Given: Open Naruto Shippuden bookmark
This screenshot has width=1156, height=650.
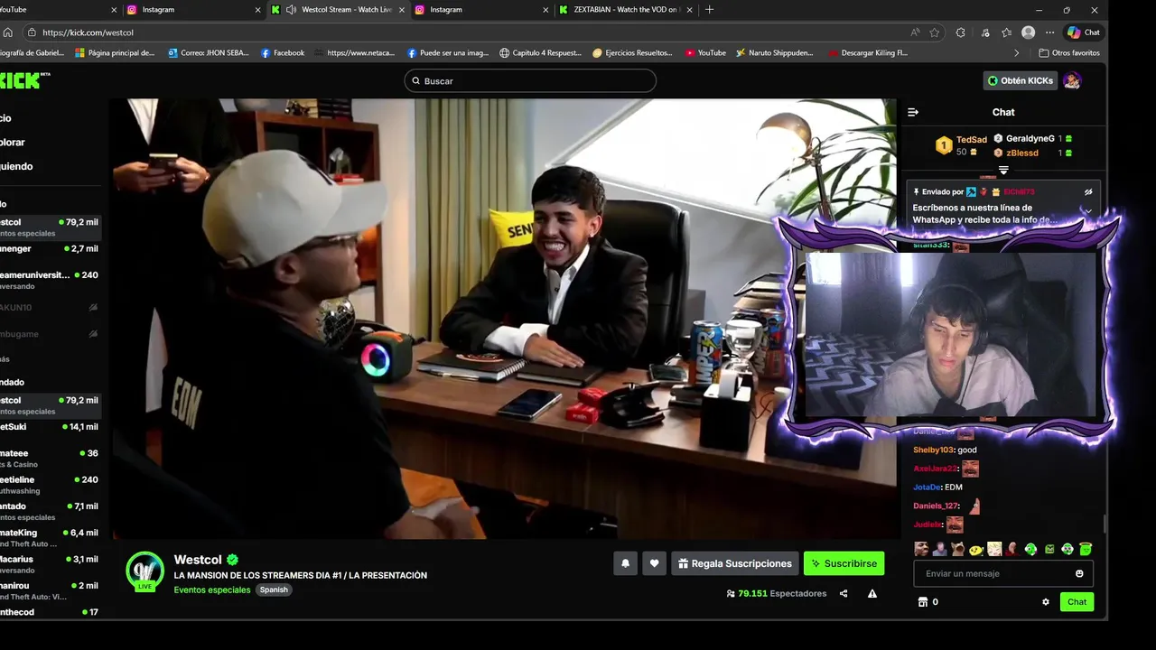Looking at the screenshot, I should 775,52.
